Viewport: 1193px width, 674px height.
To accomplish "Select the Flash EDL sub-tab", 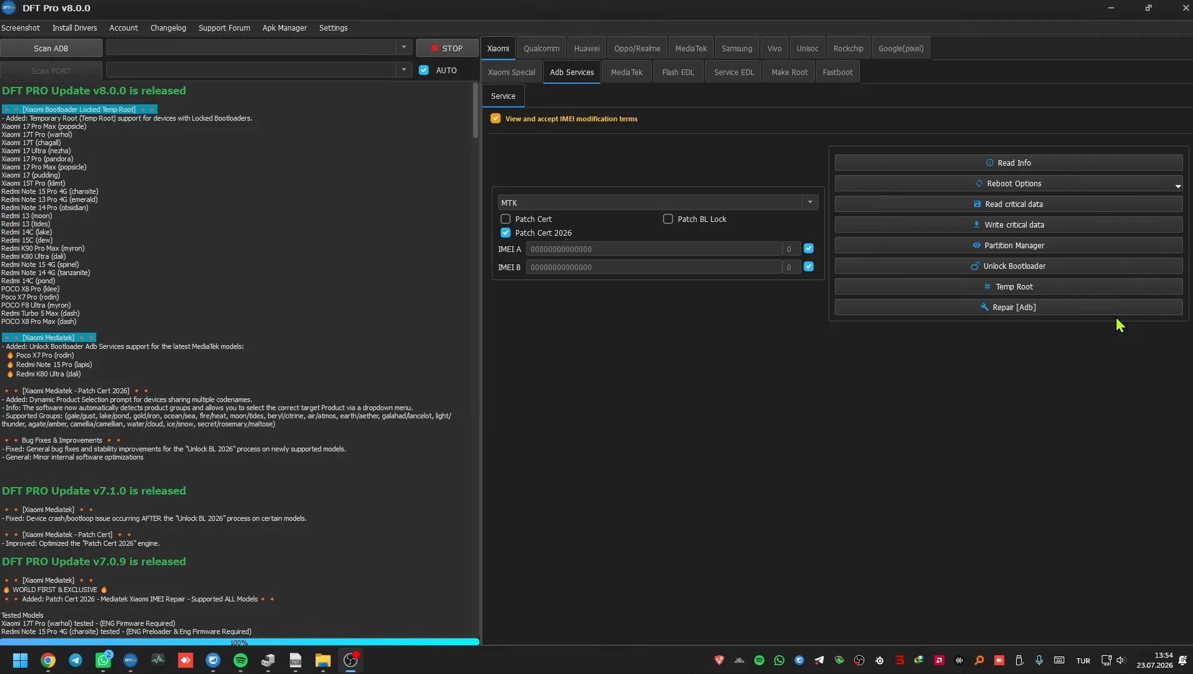I will pos(678,72).
